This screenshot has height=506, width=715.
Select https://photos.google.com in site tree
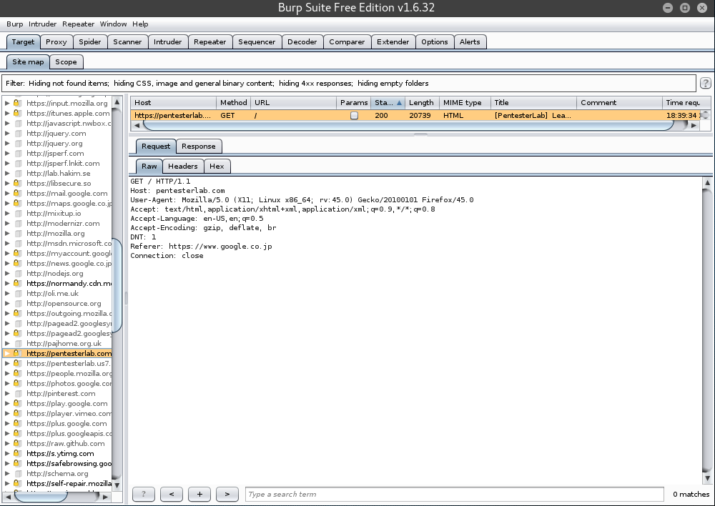coord(69,383)
